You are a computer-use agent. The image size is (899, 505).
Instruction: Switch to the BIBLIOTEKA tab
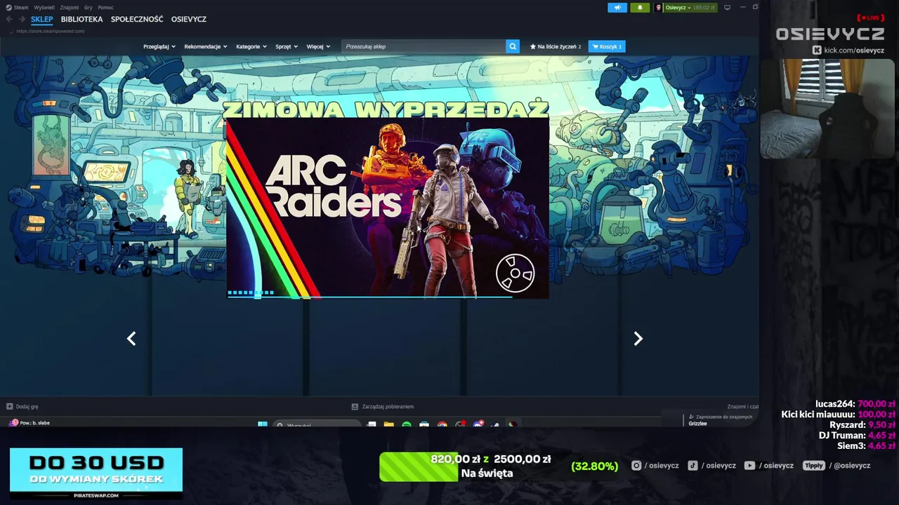[x=81, y=19]
